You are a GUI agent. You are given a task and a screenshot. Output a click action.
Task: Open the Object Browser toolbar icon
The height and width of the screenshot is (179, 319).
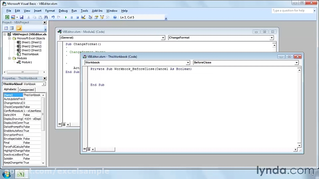point(101,17)
